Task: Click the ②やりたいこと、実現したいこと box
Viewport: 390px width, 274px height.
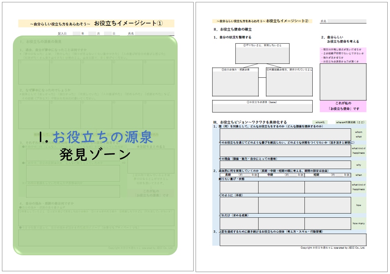Action: [262, 53]
